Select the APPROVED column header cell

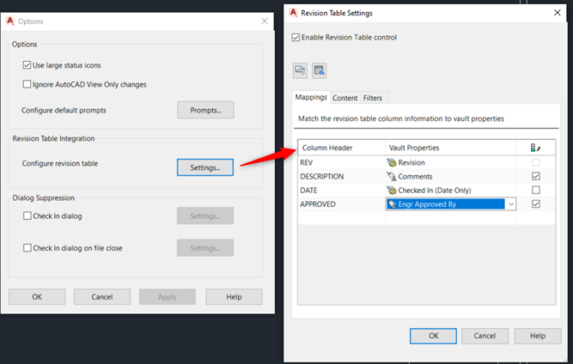click(341, 204)
